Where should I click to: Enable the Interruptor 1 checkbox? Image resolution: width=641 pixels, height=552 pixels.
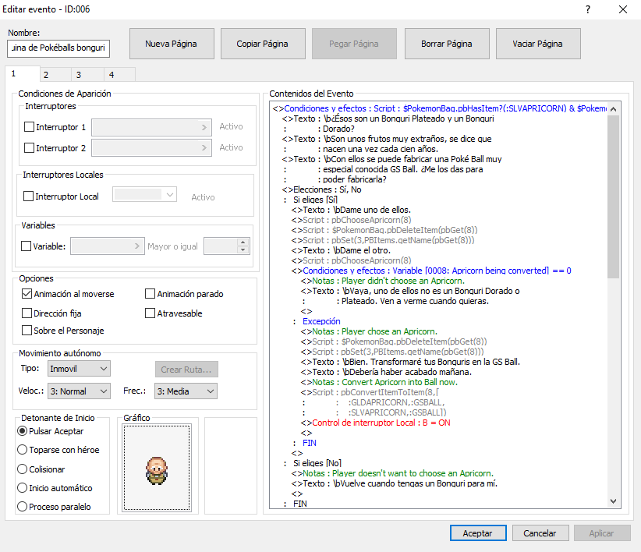[x=30, y=127]
